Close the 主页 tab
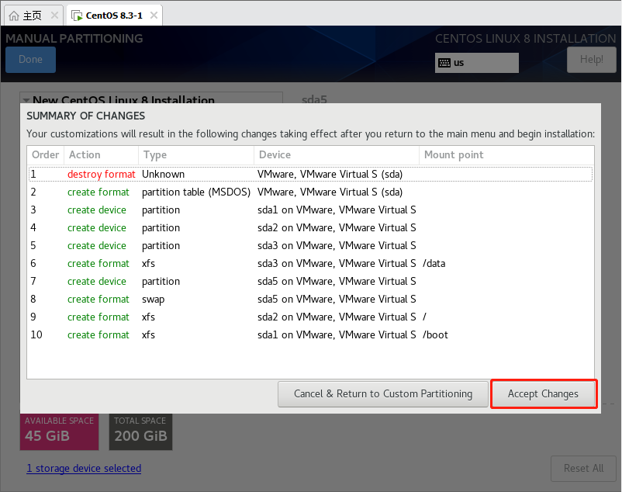The width and height of the screenshot is (622, 492). click(54, 16)
